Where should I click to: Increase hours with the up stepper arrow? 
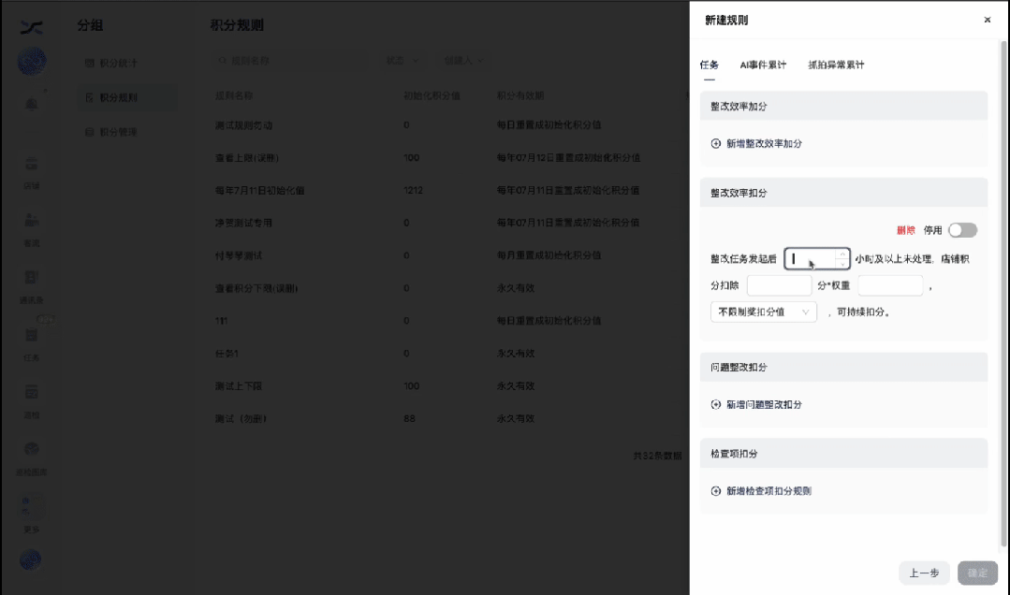point(842,254)
